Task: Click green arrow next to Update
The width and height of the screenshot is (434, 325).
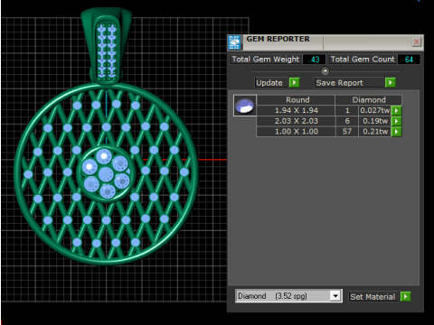Action: point(294,82)
